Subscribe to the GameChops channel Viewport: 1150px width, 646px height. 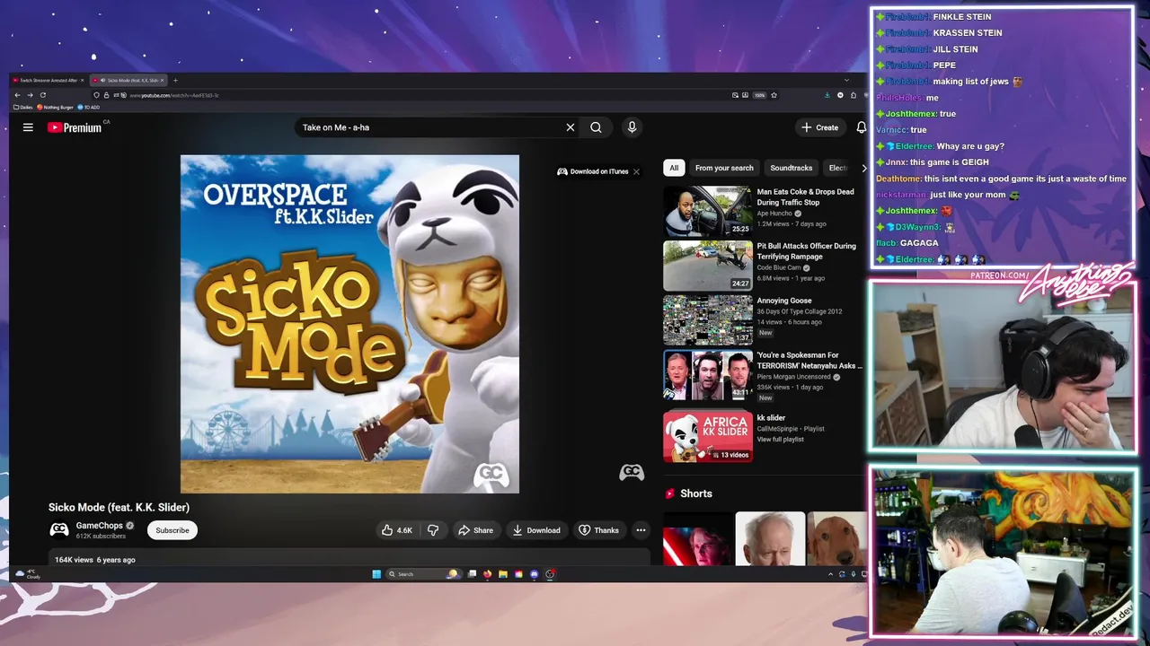(x=172, y=530)
